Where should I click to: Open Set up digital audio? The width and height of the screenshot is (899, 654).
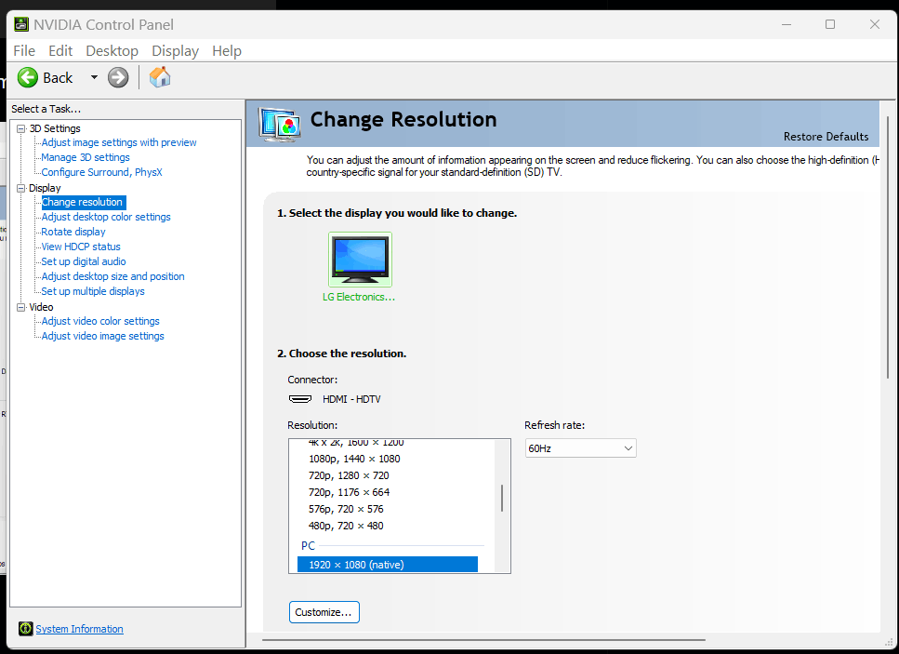(x=84, y=261)
